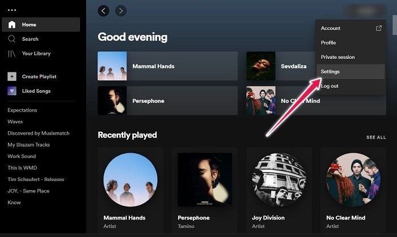The width and height of the screenshot is (397, 237).
Task: Click No Clear Mind tile cover thumbnail
Action: (x=261, y=101)
